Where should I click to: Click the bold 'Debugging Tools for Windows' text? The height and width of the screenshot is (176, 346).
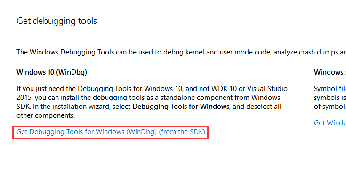(181, 107)
